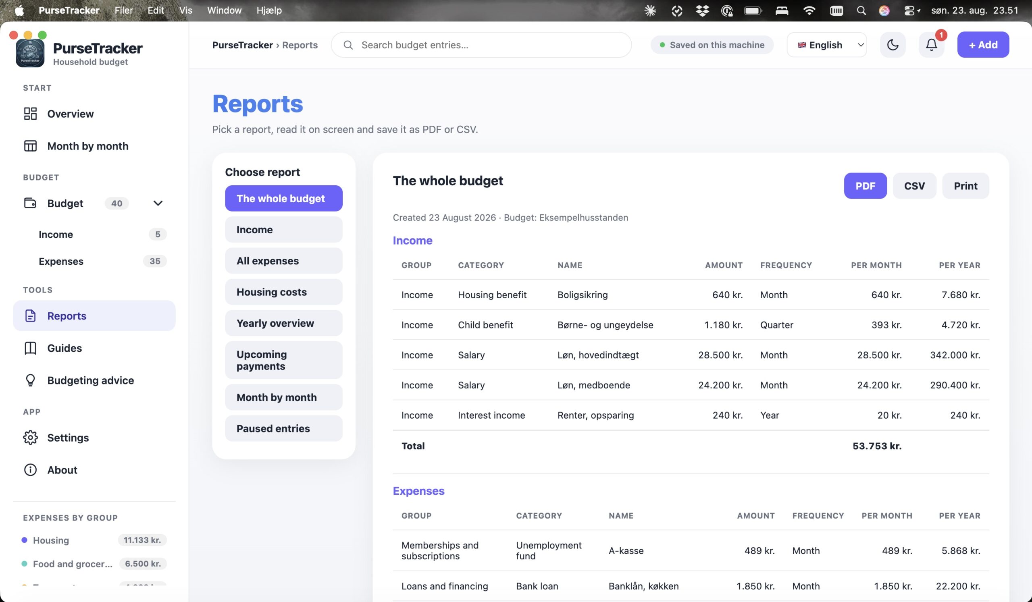1032x602 pixels.
Task: Select the Income report option
Action: (x=284, y=230)
